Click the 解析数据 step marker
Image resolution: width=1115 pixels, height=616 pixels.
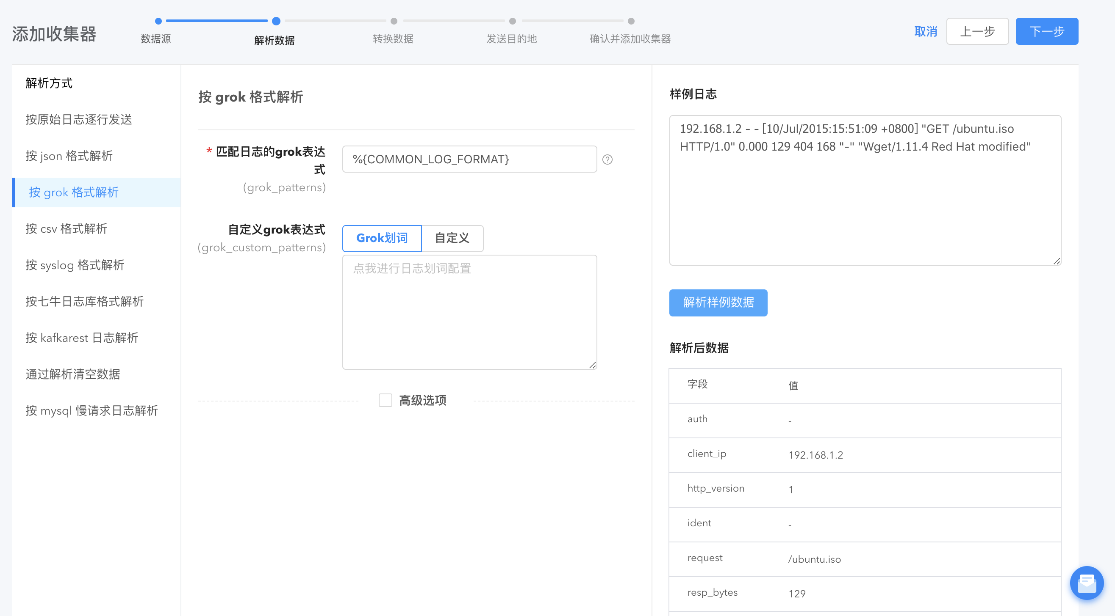276,21
